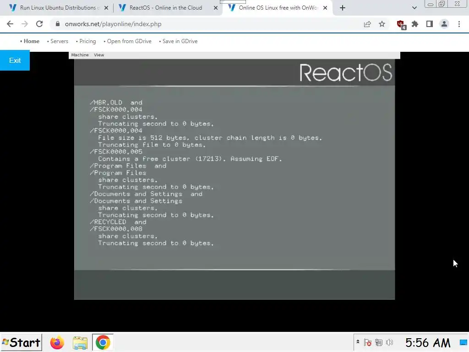Image resolution: width=469 pixels, height=352 pixels.
Task: Expand hidden system tray icons arrow
Action: (x=358, y=342)
